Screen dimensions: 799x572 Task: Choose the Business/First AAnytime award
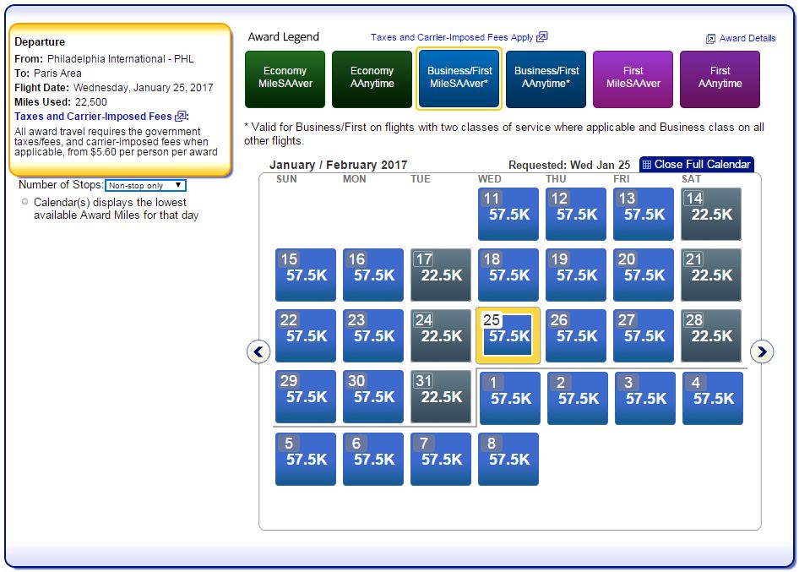[x=546, y=78]
